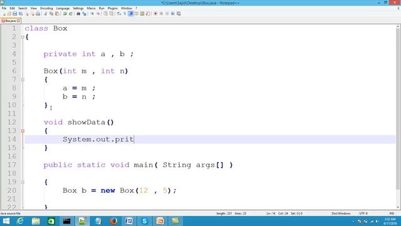Open the Document Map toolbar icon
Viewport: 401px width, 226px height.
[142, 14]
